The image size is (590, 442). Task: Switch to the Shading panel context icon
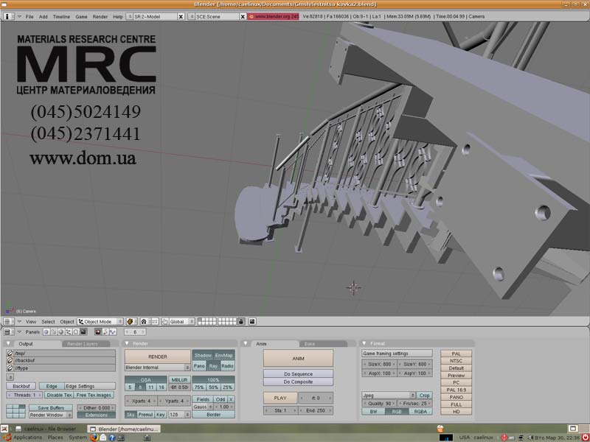pos(61,332)
